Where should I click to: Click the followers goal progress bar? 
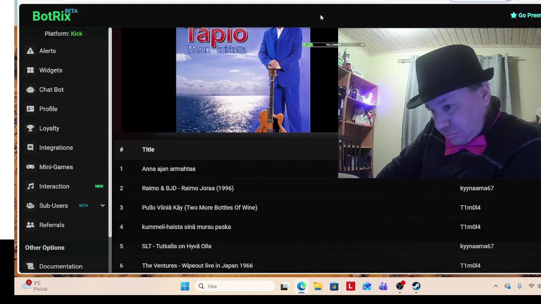point(333,45)
